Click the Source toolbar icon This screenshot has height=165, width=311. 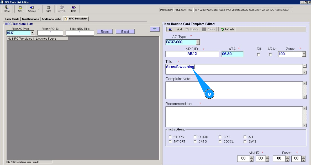[32, 9]
